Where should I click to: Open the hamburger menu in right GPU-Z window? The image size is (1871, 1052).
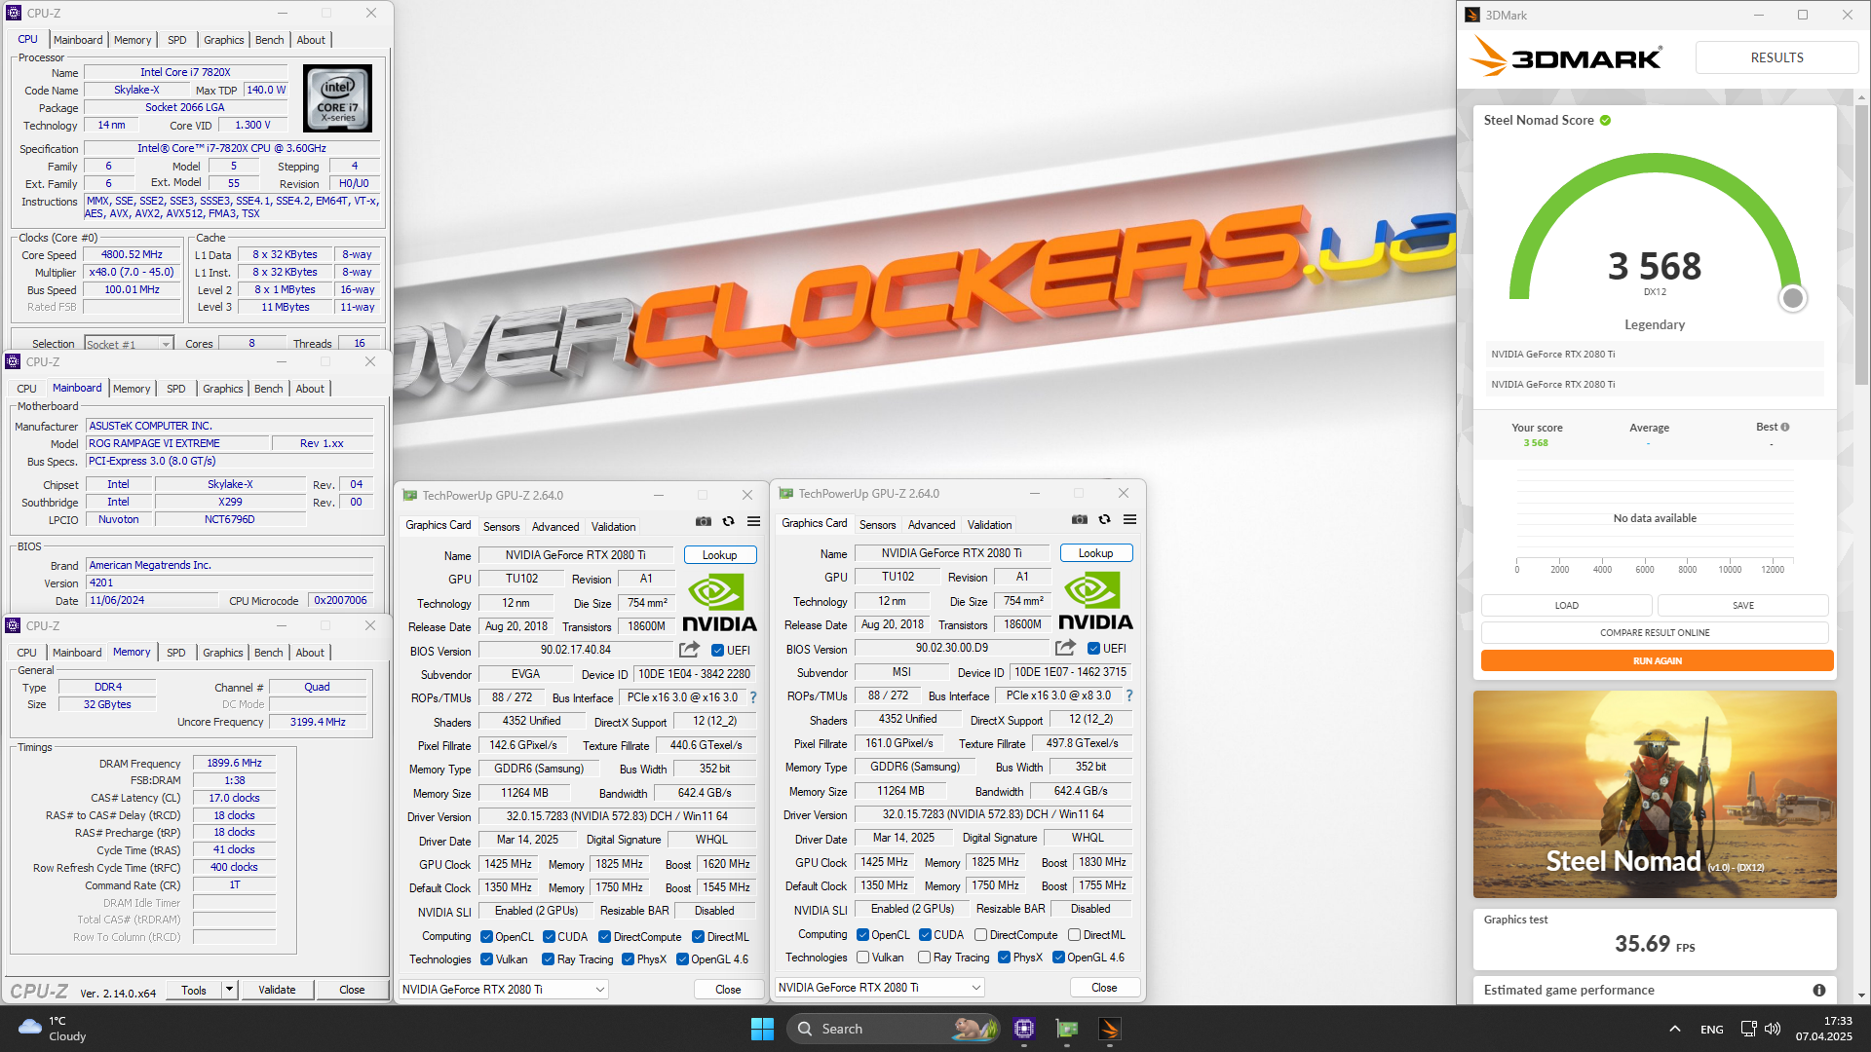coord(1129,520)
